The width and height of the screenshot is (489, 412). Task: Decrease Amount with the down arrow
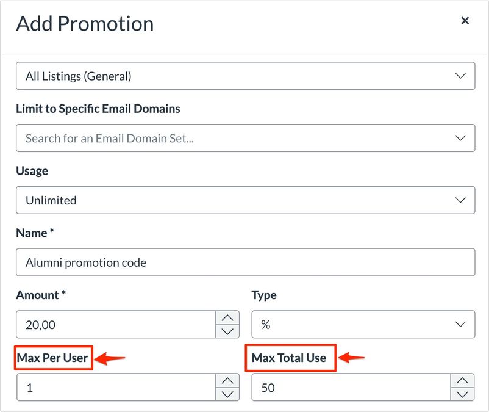[227, 331]
